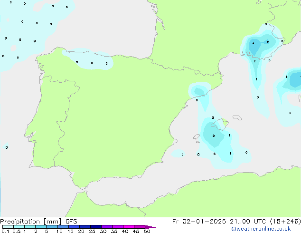The height and width of the screenshot is (233, 301).
Task: Click the '1' value beside Corsica rain area
Action: (x=286, y=77)
